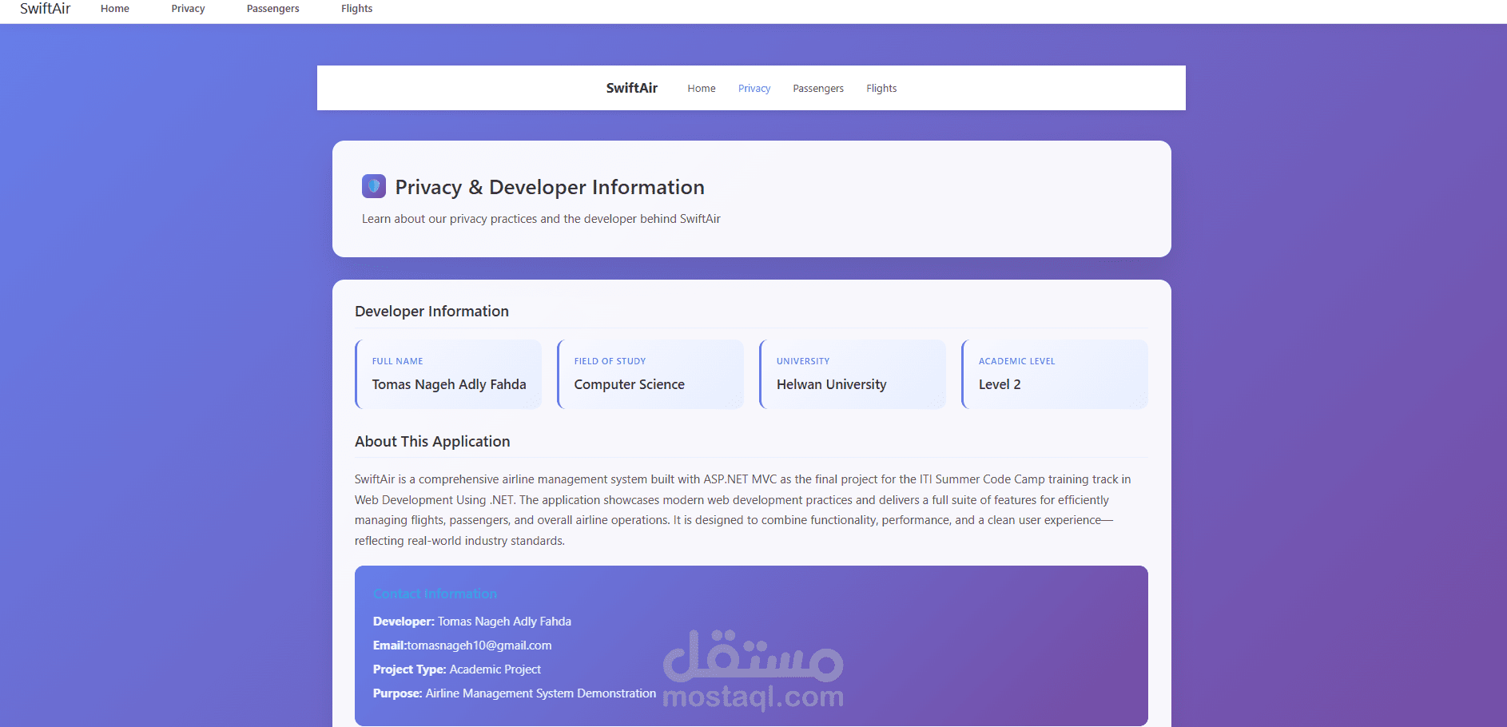1507x727 pixels.
Task: Click the Full Name card for Tomas Nageh
Action: tap(448, 374)
